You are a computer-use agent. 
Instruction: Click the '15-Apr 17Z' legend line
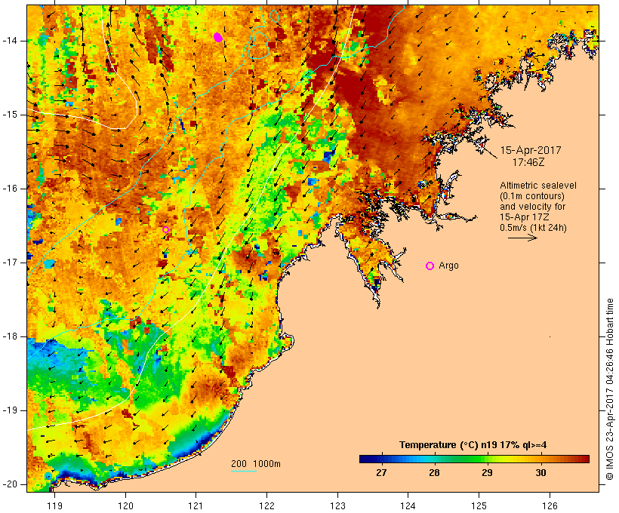point(524,217)
